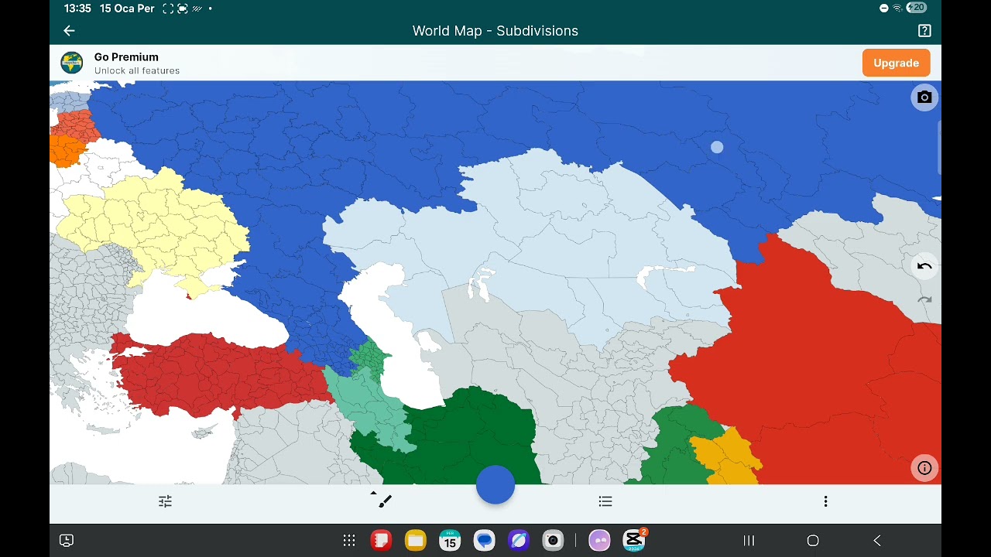Image resolution: width=991 pixels, height=557 pixels.
Task: Launch the red notes app in taskbar
Action: [x=381, y=540]
